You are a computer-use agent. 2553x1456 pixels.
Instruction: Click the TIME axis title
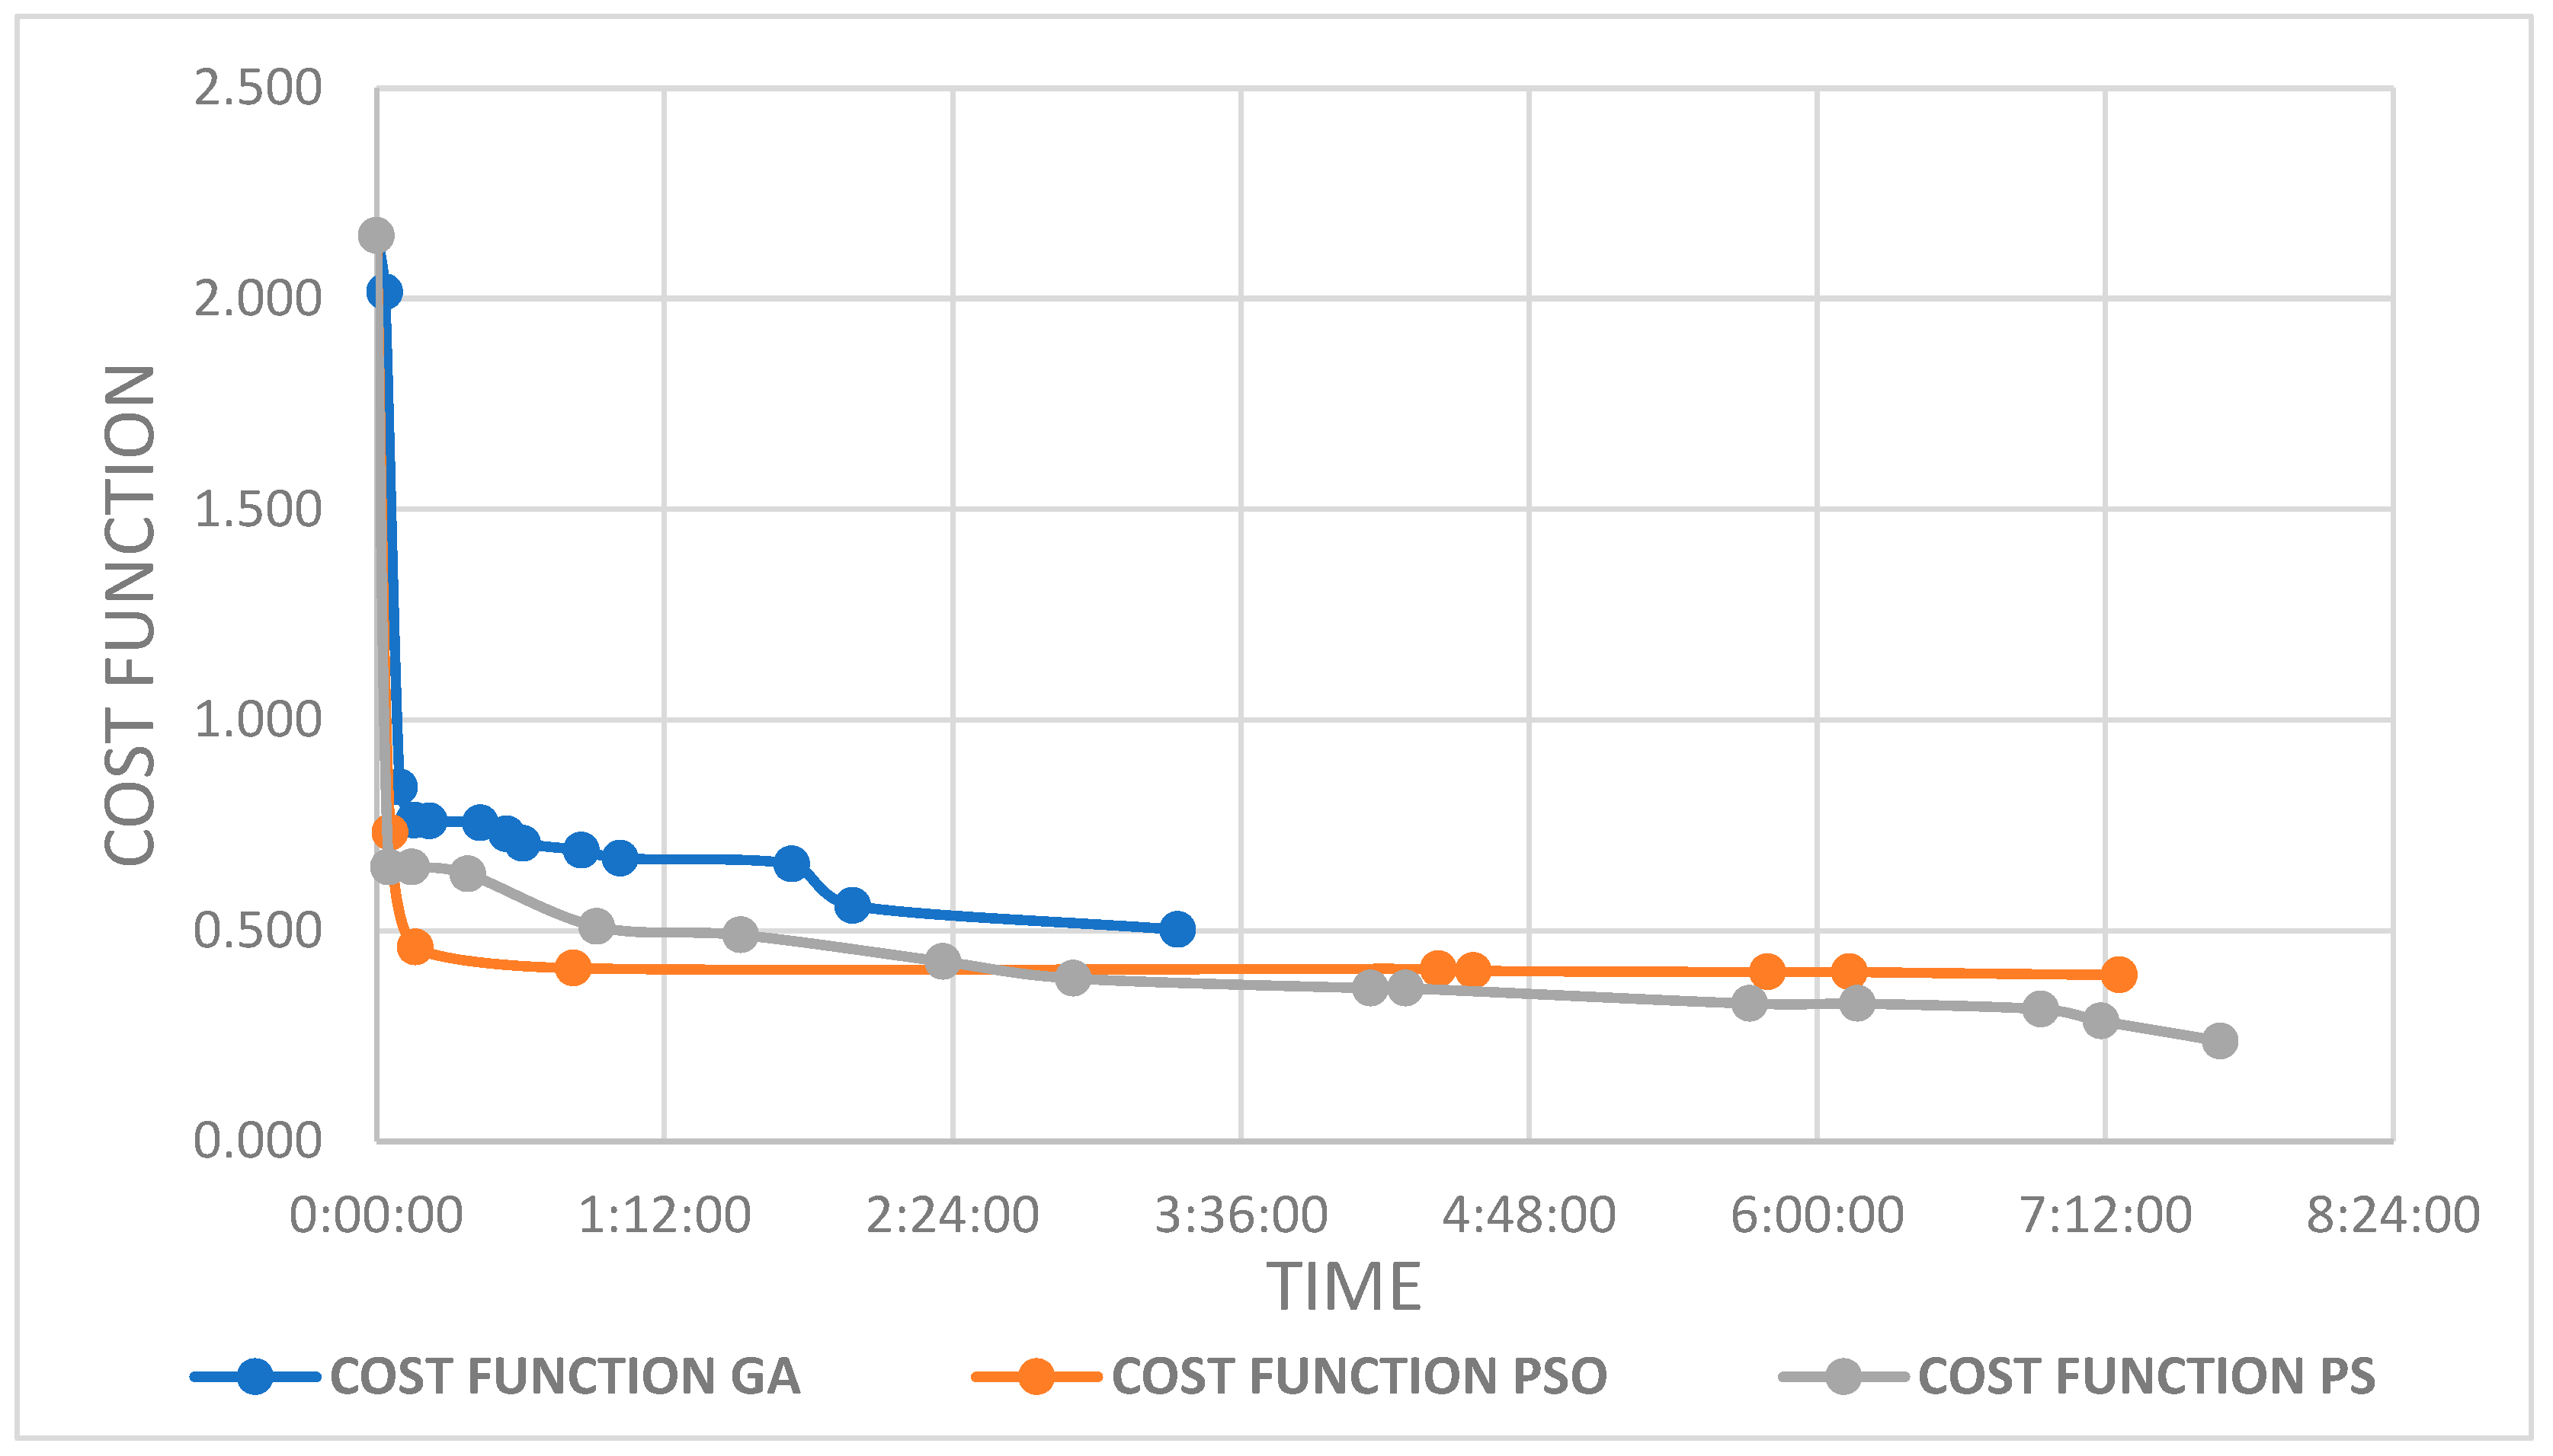pyautogui.click(x=1344, y=1287)
